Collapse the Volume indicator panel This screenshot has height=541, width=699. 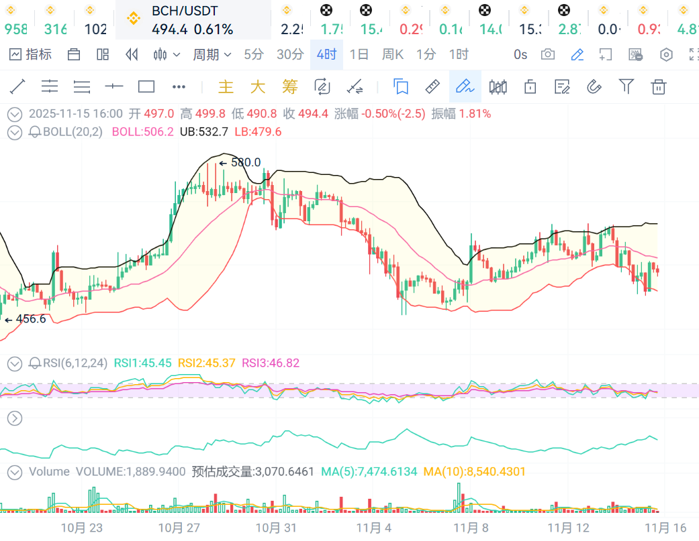pyautogui.click(x=14, y=472)
